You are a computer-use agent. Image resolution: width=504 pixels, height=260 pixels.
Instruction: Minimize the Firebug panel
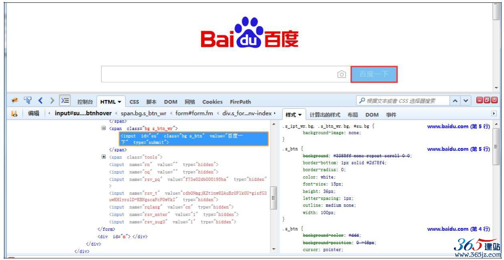tap(480, 101)
